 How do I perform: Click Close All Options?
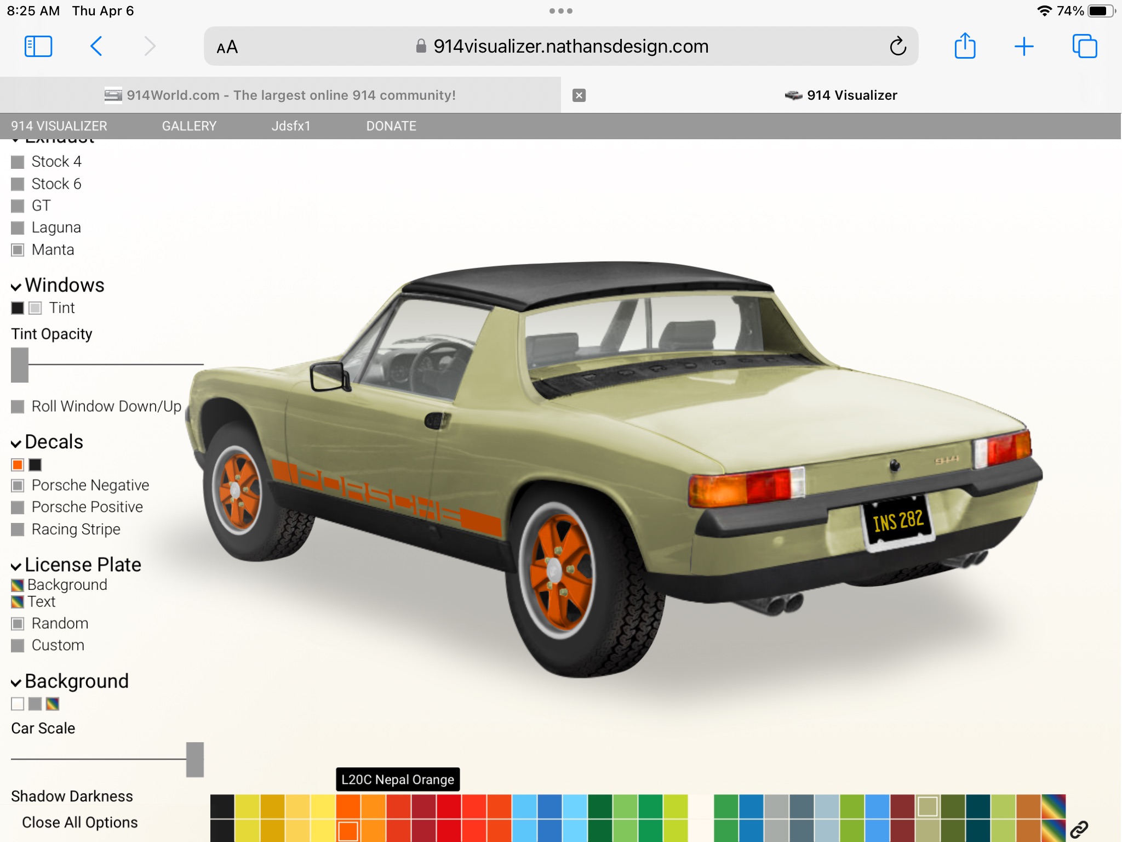79,822
